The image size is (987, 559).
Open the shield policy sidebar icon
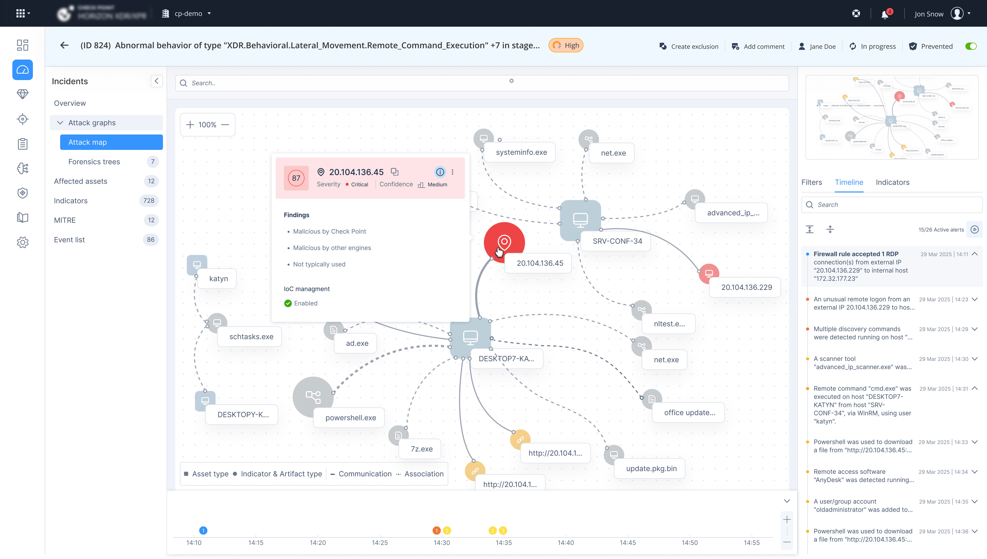click(23, 193)
